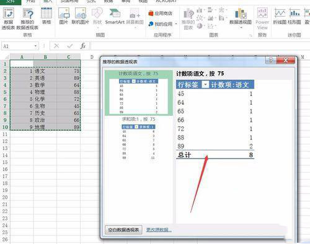The width and height of the screenshot is (310, 244).
Task: Click the Online Pictures (联机图片) icon
Action: (81, 14)
